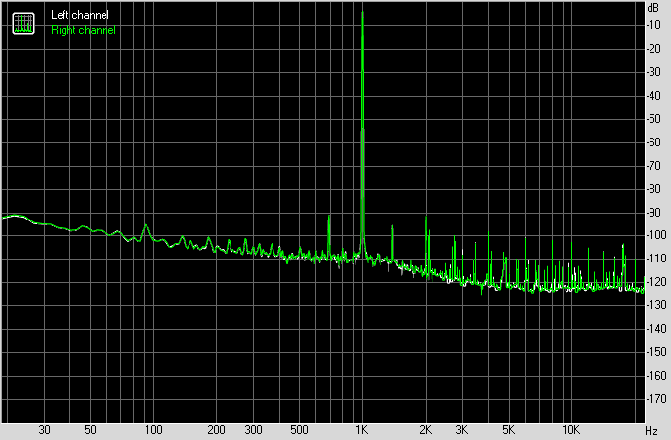Click the -90 dB scale label

[654, 213]
